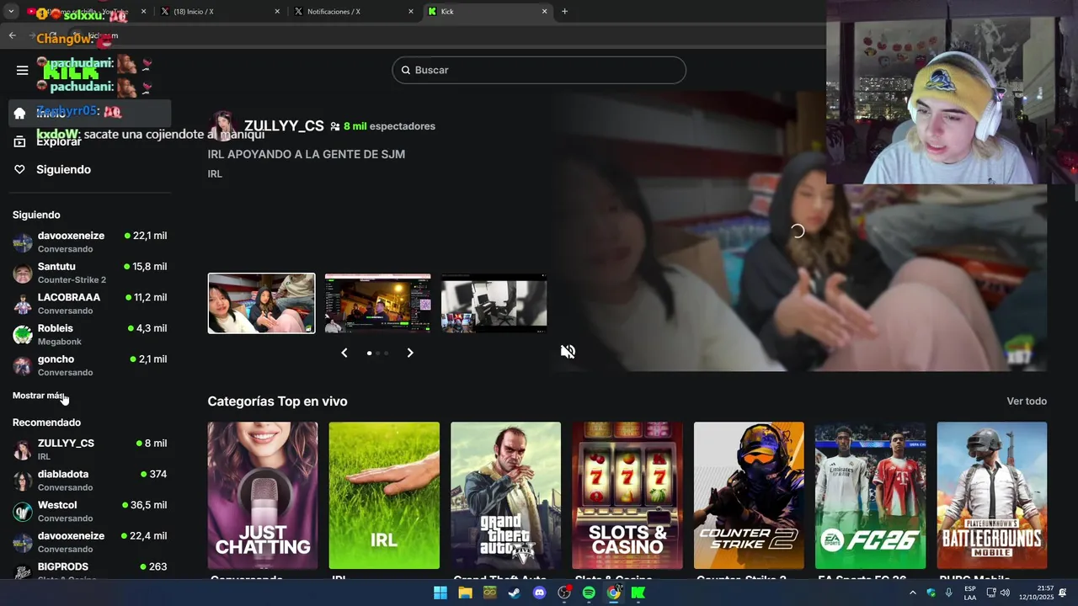Go to next featured stream arrow

410,353
